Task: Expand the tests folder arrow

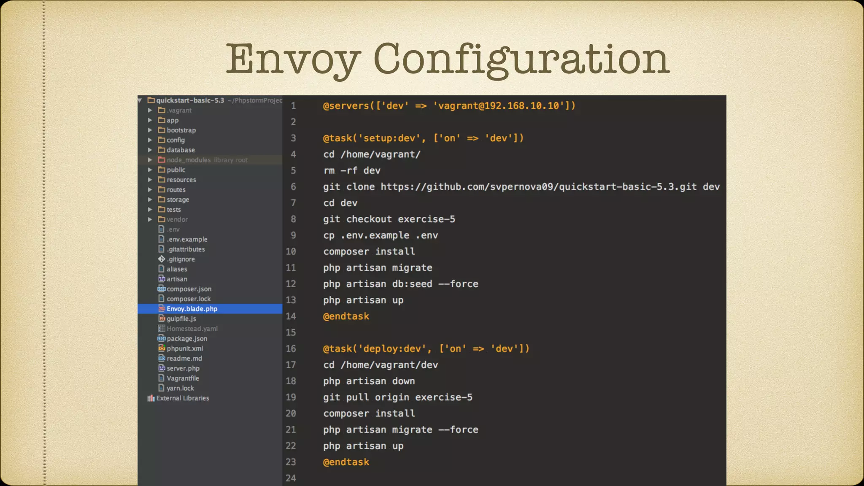Action: 150,209
